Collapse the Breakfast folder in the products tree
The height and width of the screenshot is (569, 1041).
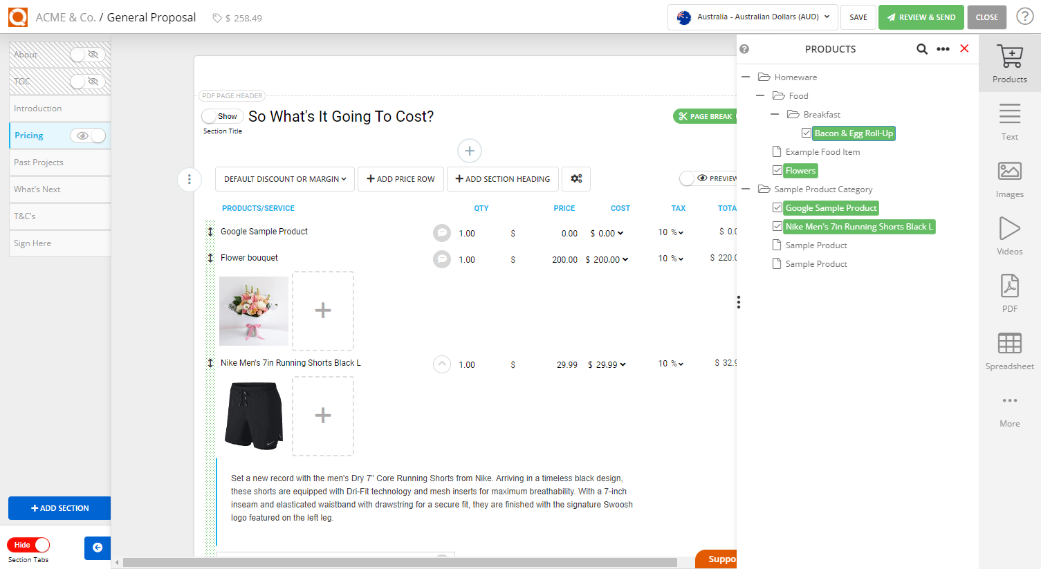tap(775, 114)
